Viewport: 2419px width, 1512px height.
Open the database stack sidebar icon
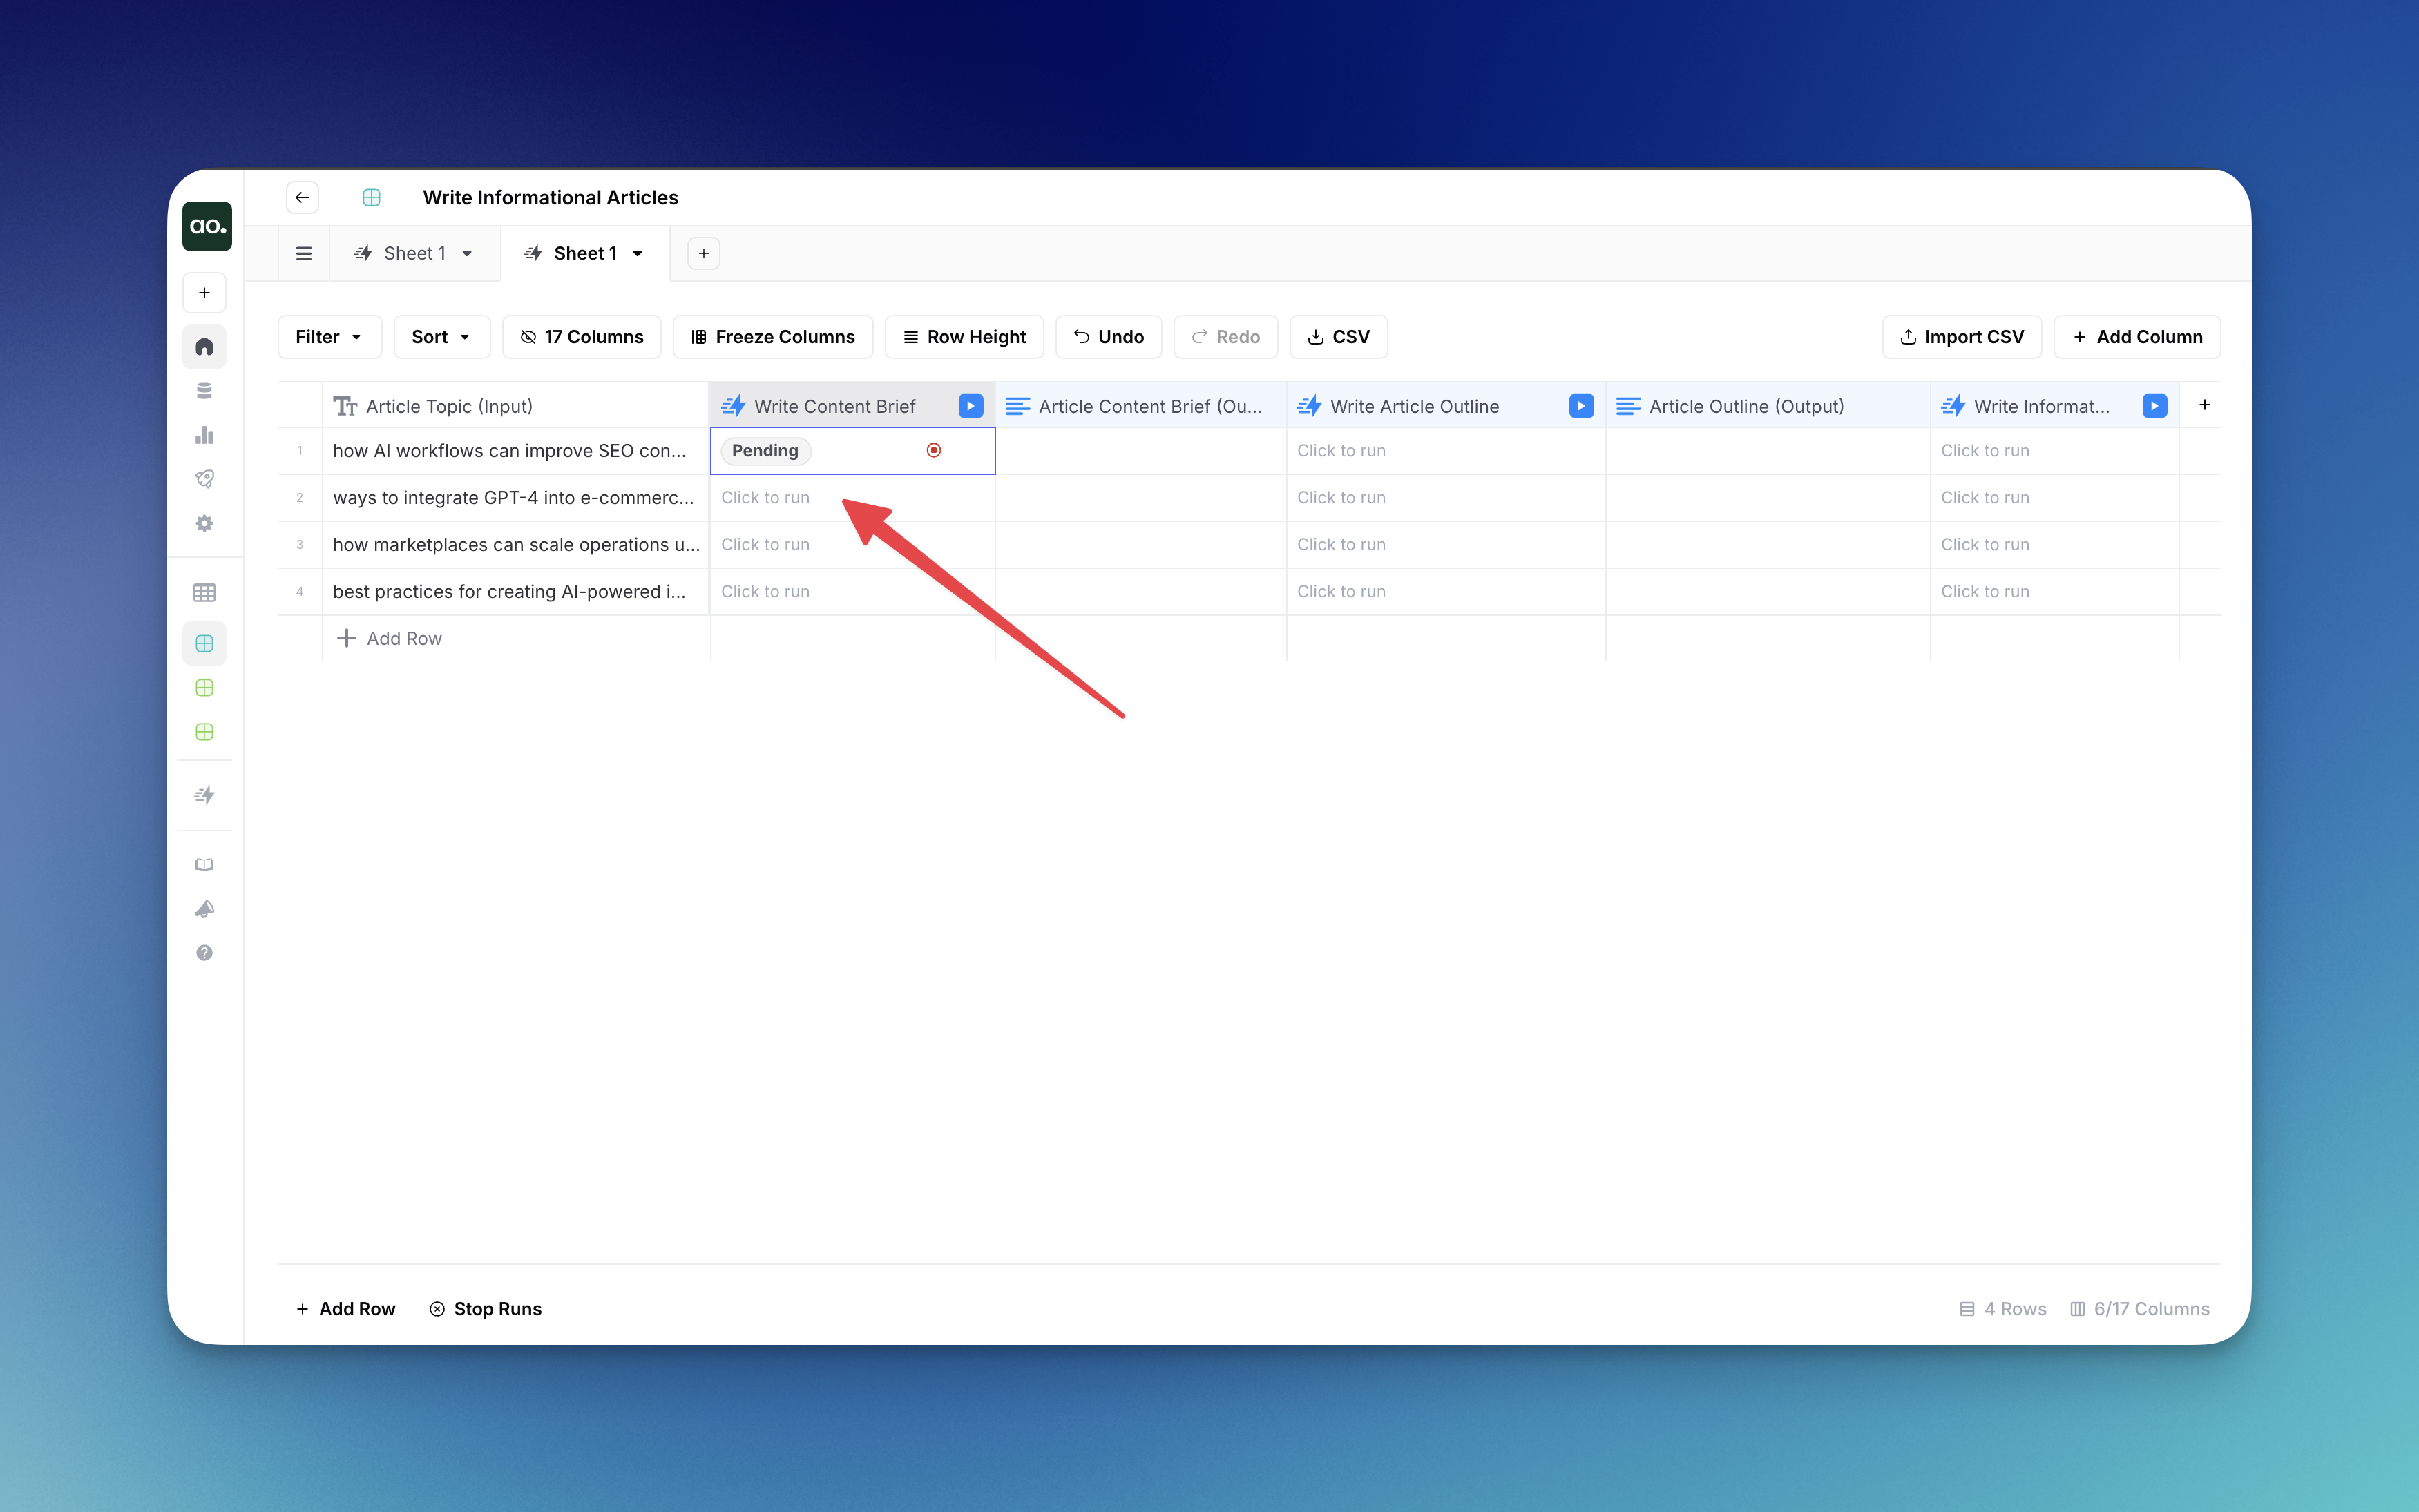pyautogui.click(x=204, y=391)
